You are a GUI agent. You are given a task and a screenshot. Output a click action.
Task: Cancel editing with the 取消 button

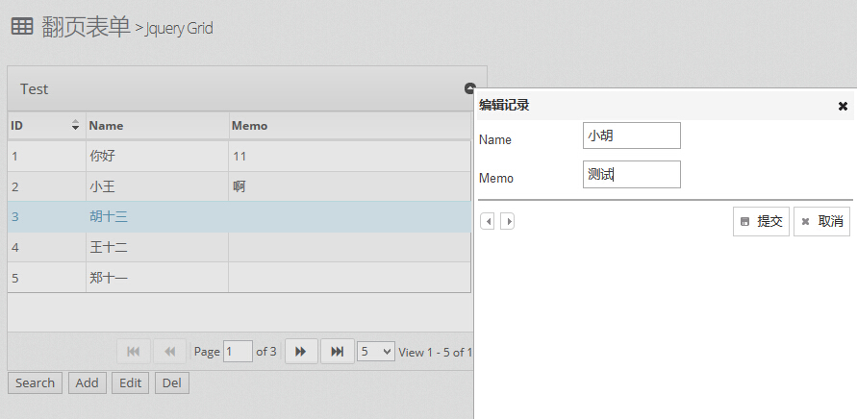pyautogui.click(x=822, y=221)
